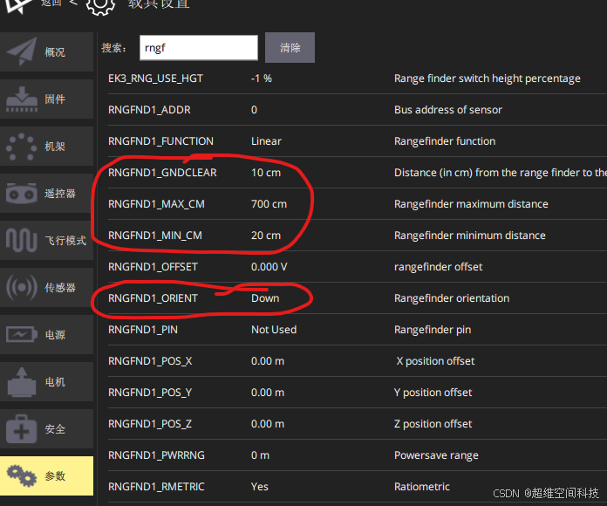Click the vehicle setup gear icon at top
The image size is (607, 506).
[x=100, y=4]
